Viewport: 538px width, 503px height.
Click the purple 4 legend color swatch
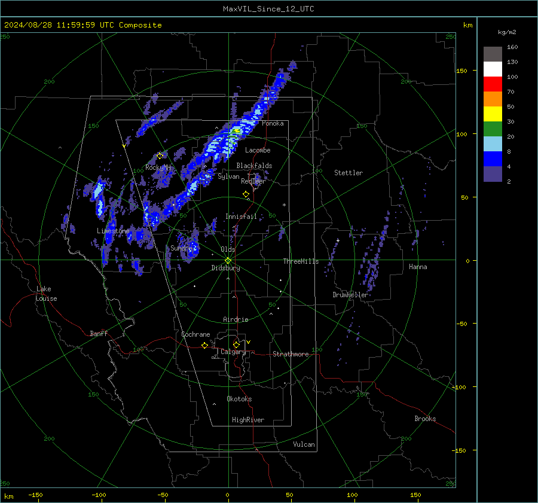(x=493, y=174)
